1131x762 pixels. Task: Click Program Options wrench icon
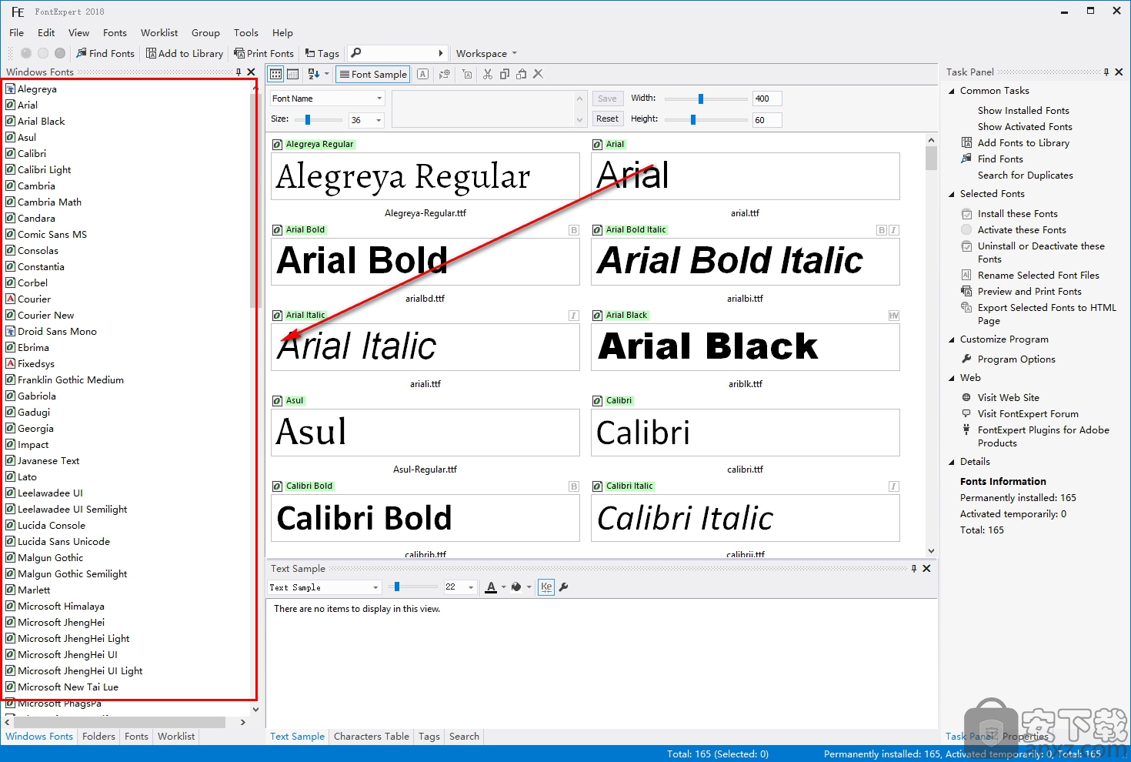tap(966, 359)
